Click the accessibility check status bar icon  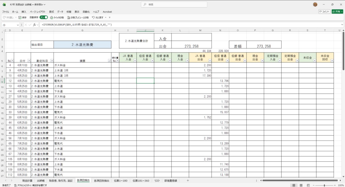click(15, 185)
